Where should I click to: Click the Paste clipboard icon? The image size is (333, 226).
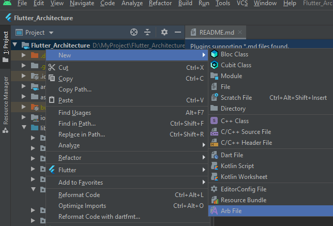pos(52,100)
